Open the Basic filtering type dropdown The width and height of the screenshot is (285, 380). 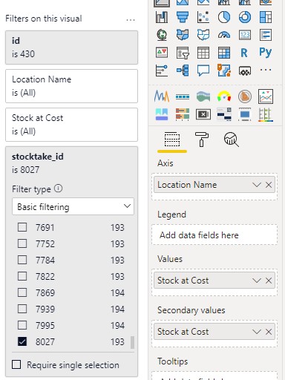point(73,206)
